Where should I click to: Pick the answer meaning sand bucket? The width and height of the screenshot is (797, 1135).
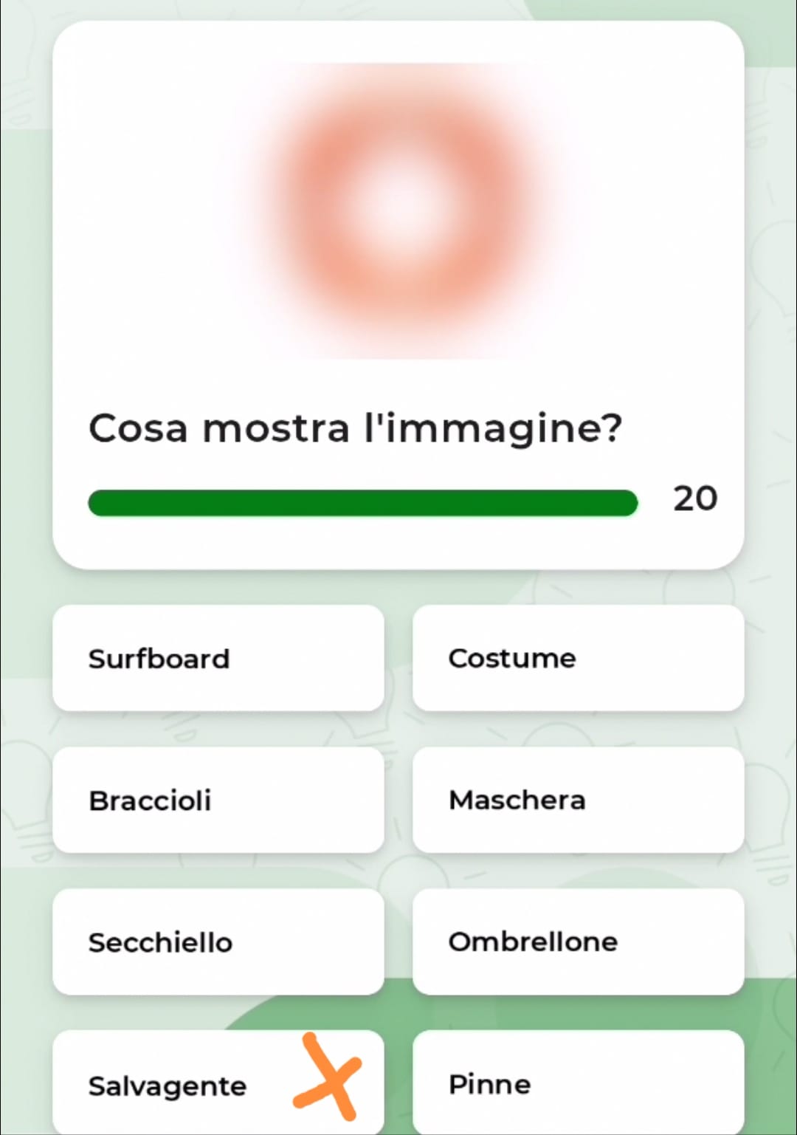[x=218, y=942]
